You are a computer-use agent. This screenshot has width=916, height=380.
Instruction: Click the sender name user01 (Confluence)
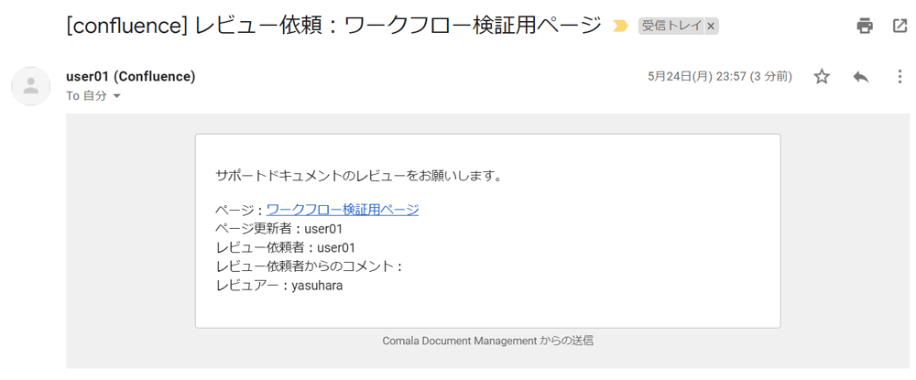click(x=131, y=77)
